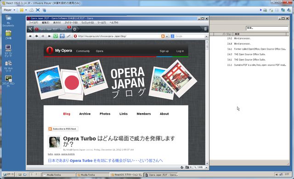Open the ReactOS スタート button
The width and height of the screenshot is (294, 179).
tap(9, 174)
